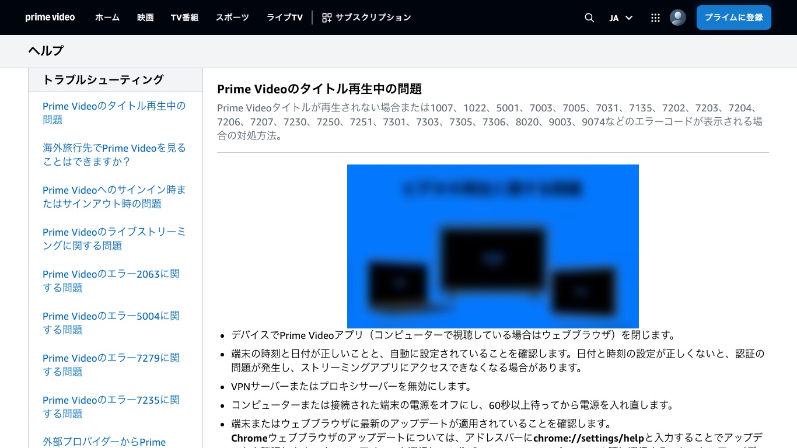Click the chrome://settings/help bold text

(x=589, y=438)
